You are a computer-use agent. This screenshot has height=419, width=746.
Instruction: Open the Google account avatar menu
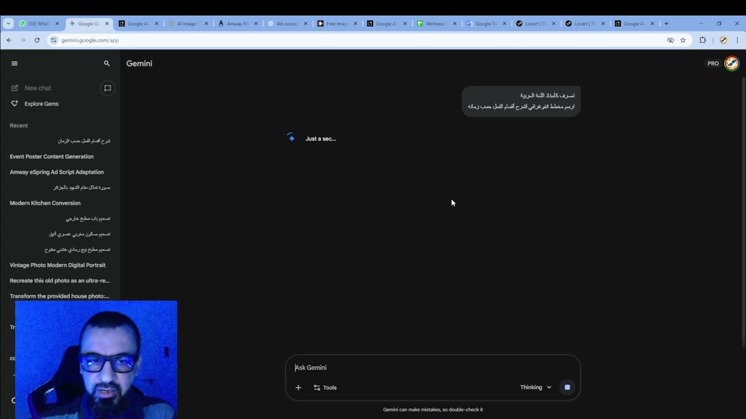[731, 63]
